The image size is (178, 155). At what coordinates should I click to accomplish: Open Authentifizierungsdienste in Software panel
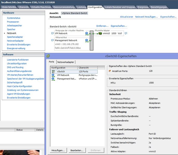click(19, 71)
